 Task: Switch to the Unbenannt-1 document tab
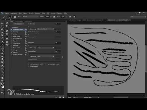(x=118, y=20)
